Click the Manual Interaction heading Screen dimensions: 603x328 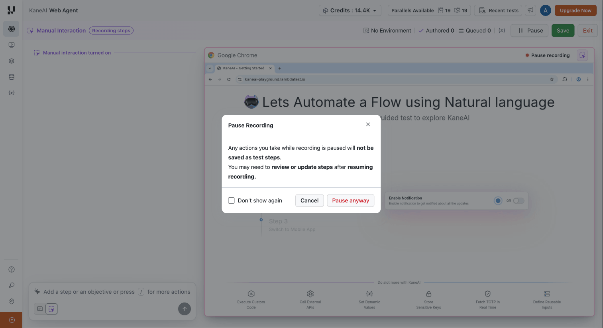click(61, 31)
